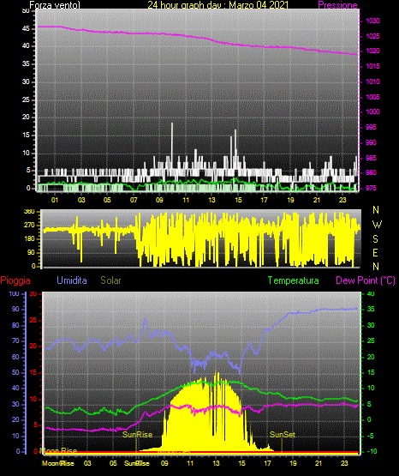Select the blue 'Umidita' legend label
The width and height of the screenshot is (399, 476).
tap(72, 280)
